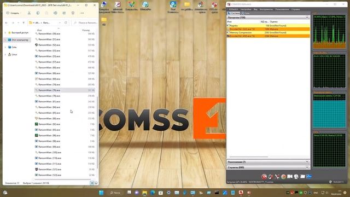Open File Explorer from the taskbar
The image size is (350, 197).
coord(144,193)
